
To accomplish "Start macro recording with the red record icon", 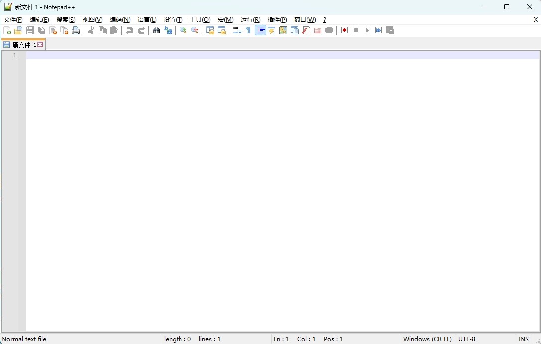I will point(344,30).
